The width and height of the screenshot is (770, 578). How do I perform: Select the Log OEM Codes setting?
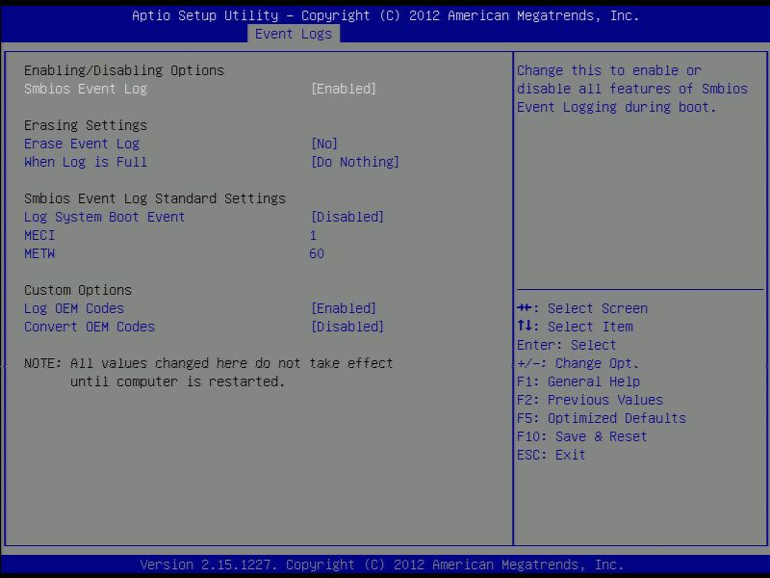[74, 308]
